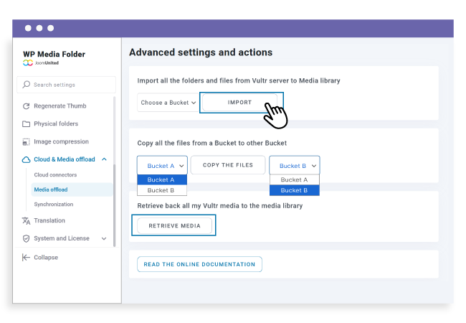Open System and License menu
This screenshot has height=323, width=466.
pos(62,238)
